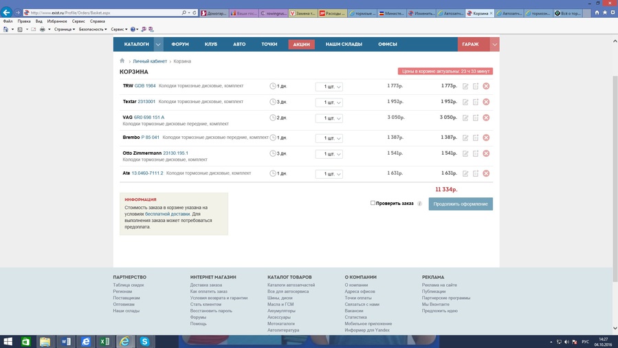Show info icon next to Проверить заказ

[420, 204]
